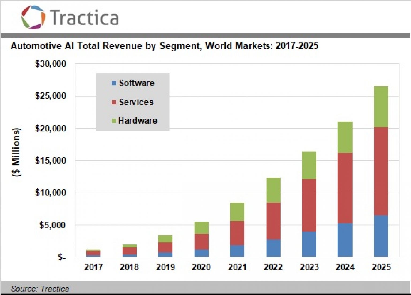Select the 2023 Hardware green bar segment
This screenshot has width=411, height=295.
click(309, 165)
